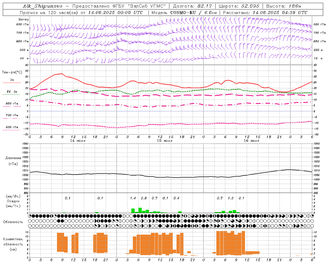Click the "15 июня" date label
327x262 pixels.
pyautogui.click(x=164, y=141)
